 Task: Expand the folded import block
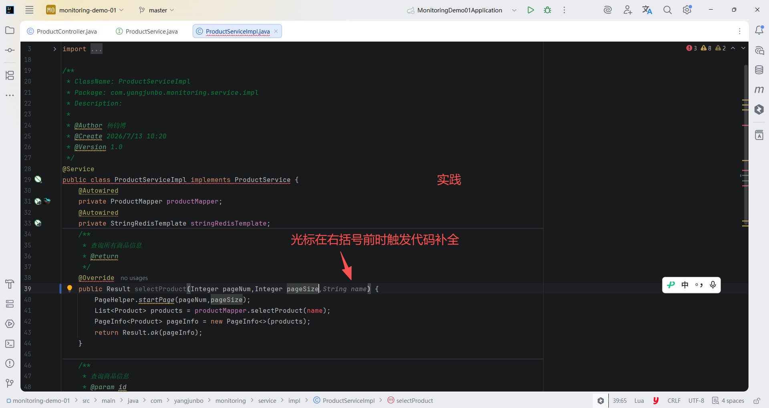click(55, 49)
